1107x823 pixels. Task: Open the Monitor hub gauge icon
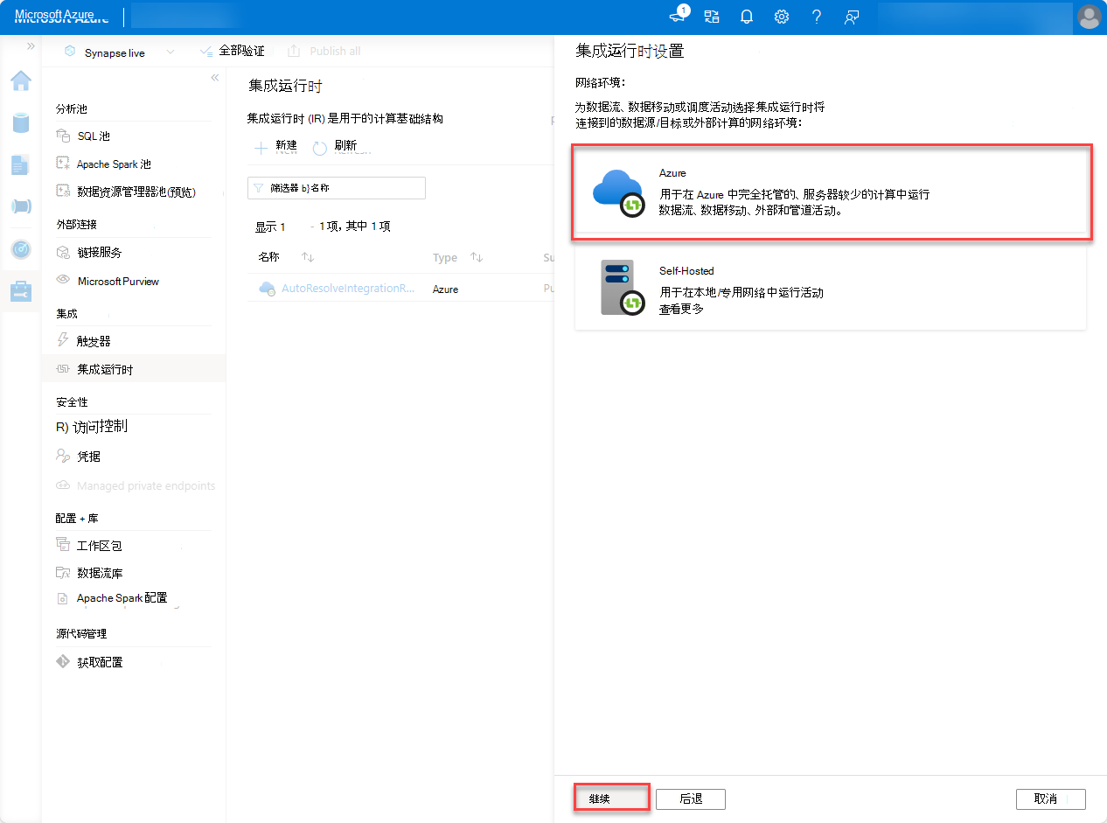pos(21,249)
